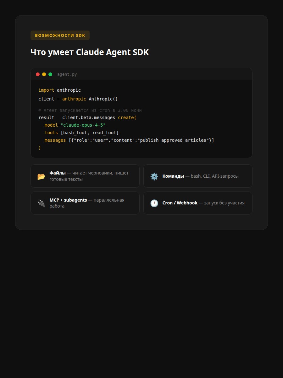Click the bold label Команды

click(173, 176)
